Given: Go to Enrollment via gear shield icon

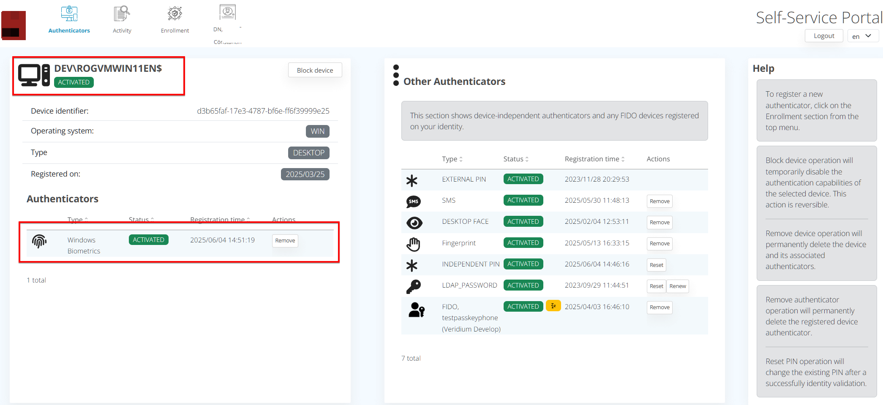Looking at the screenshot, I should click(174, 14).
